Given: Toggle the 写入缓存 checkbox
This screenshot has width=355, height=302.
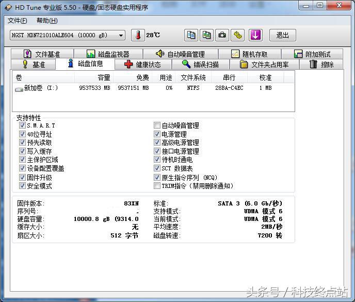Looking at the screenshot, I should (22, 151).
